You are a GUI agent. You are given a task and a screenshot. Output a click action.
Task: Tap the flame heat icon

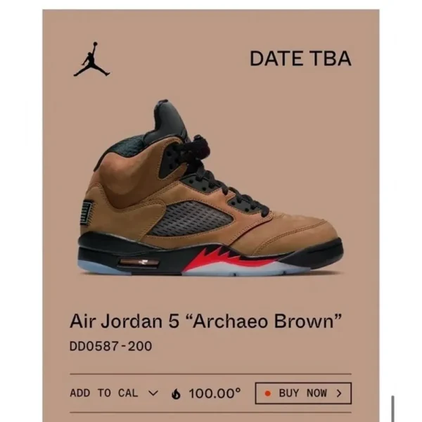(x=176, y=393)
